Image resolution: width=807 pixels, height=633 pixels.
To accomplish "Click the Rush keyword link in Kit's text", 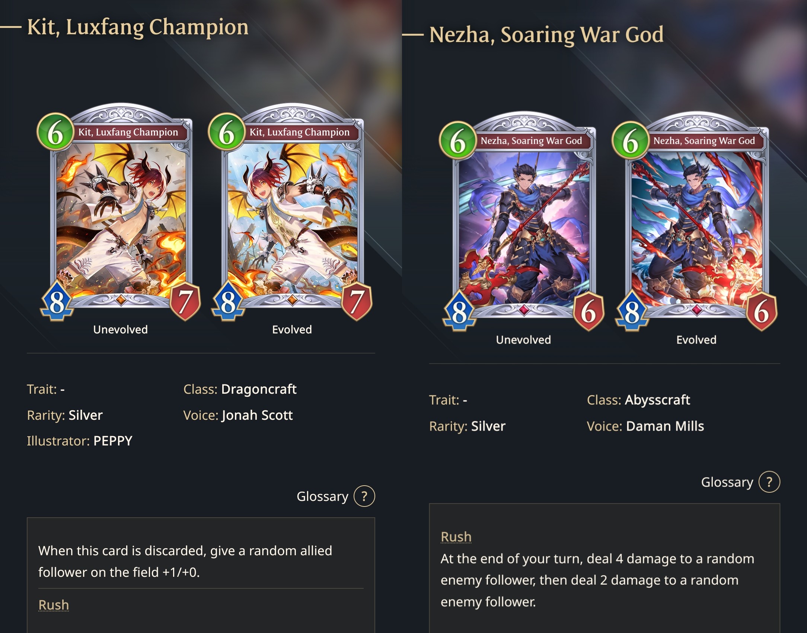I will (x=54, y=605).
